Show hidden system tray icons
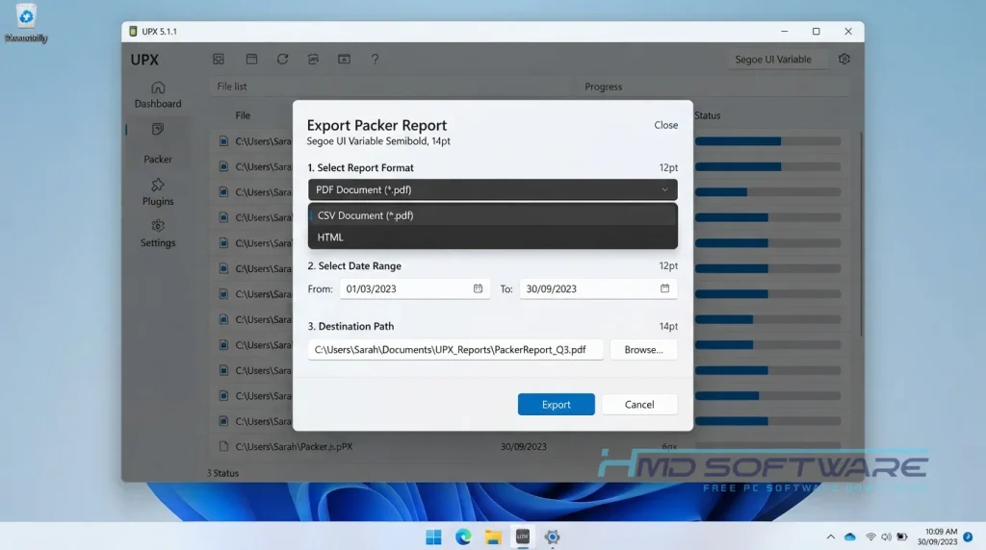 pos(831,537)
